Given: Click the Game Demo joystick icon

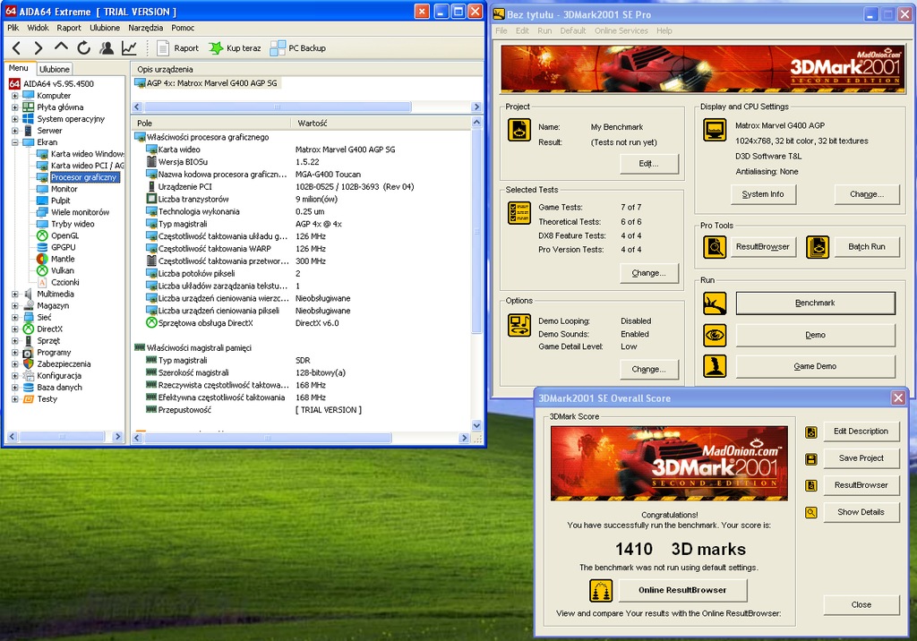Looking at the screenshot, I should pos(715,366).
